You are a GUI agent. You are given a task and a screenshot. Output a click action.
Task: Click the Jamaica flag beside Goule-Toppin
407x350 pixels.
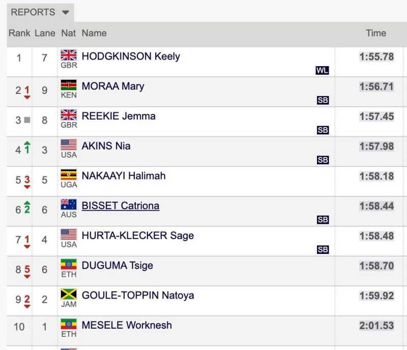pyautogui.click(x=68, y=294)
